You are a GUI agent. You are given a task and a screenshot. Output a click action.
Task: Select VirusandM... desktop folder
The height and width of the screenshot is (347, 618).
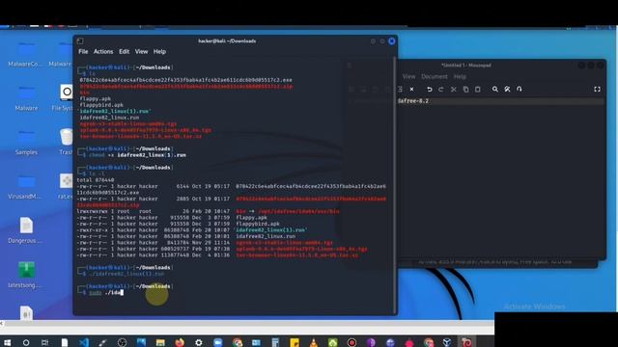[25, 187]
